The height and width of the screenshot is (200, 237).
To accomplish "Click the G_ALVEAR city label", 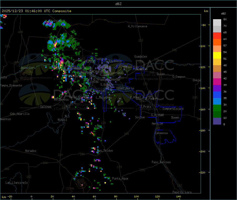I will pos(158,115).
